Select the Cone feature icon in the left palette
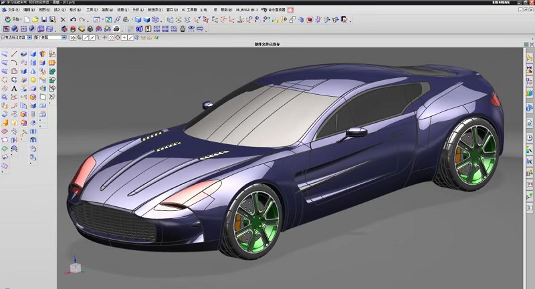The width and height of the screenshot is (535, 289). point(33,71)
